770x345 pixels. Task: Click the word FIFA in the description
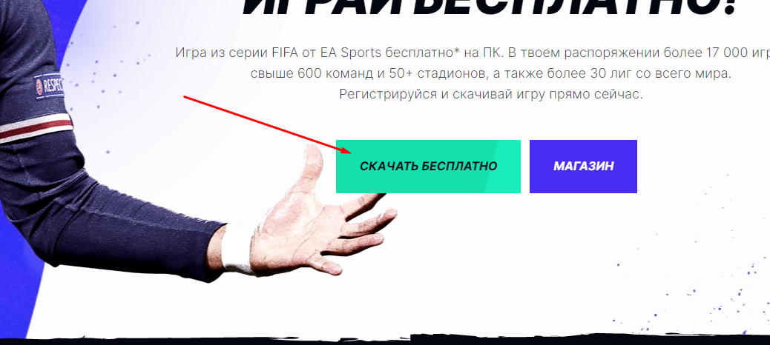(x=285, y=53)
